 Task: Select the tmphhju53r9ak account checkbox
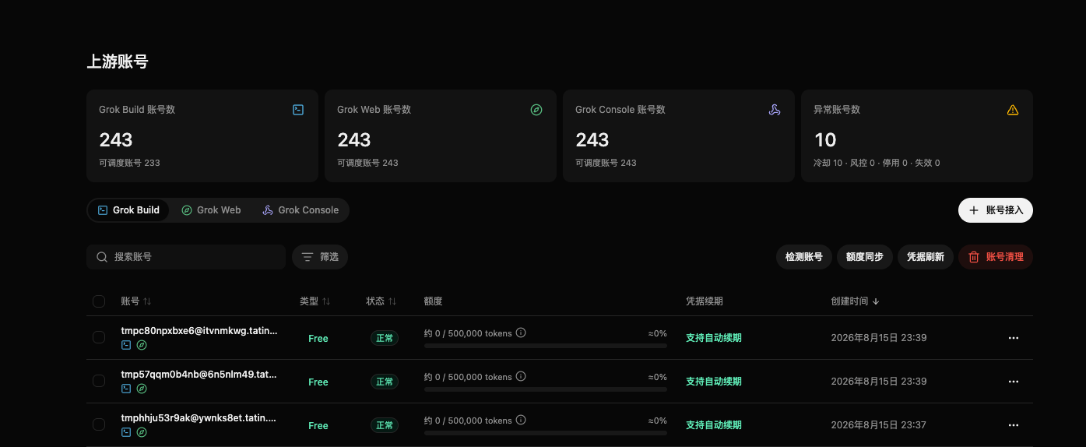pyautogui.click(x=99, y=424)
